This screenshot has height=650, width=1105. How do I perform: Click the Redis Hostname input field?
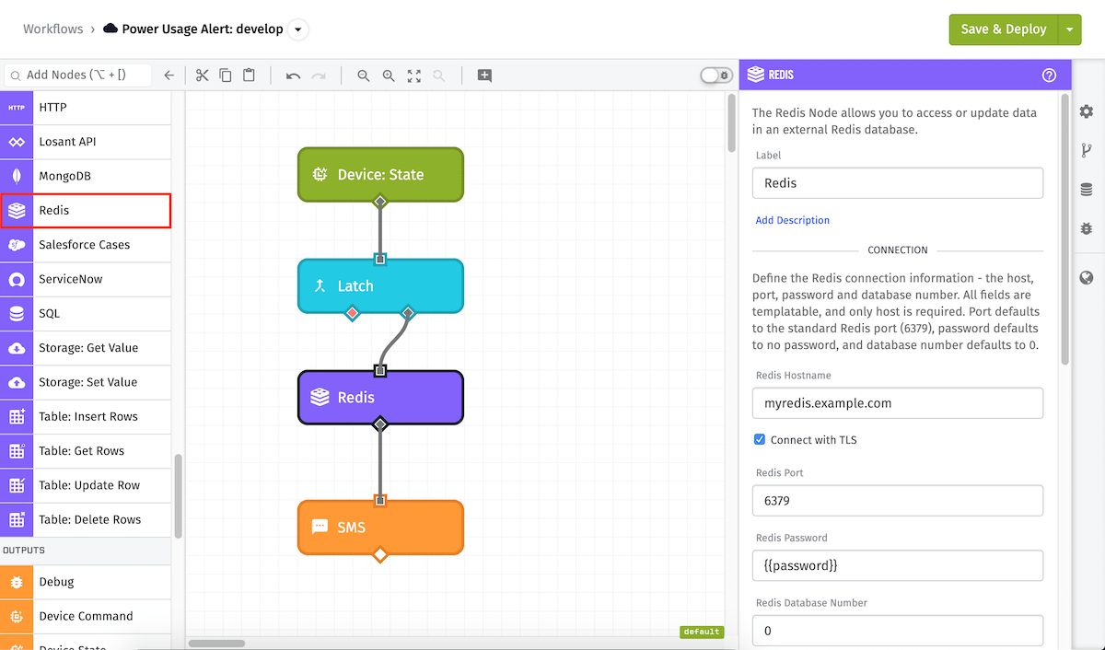point(898,403)
